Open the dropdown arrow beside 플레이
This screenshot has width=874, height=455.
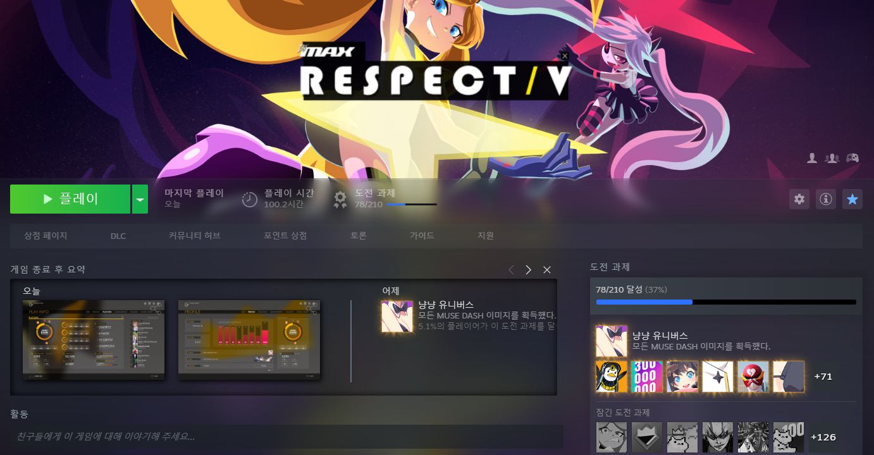pyautogui.click(x=140, y=199)
